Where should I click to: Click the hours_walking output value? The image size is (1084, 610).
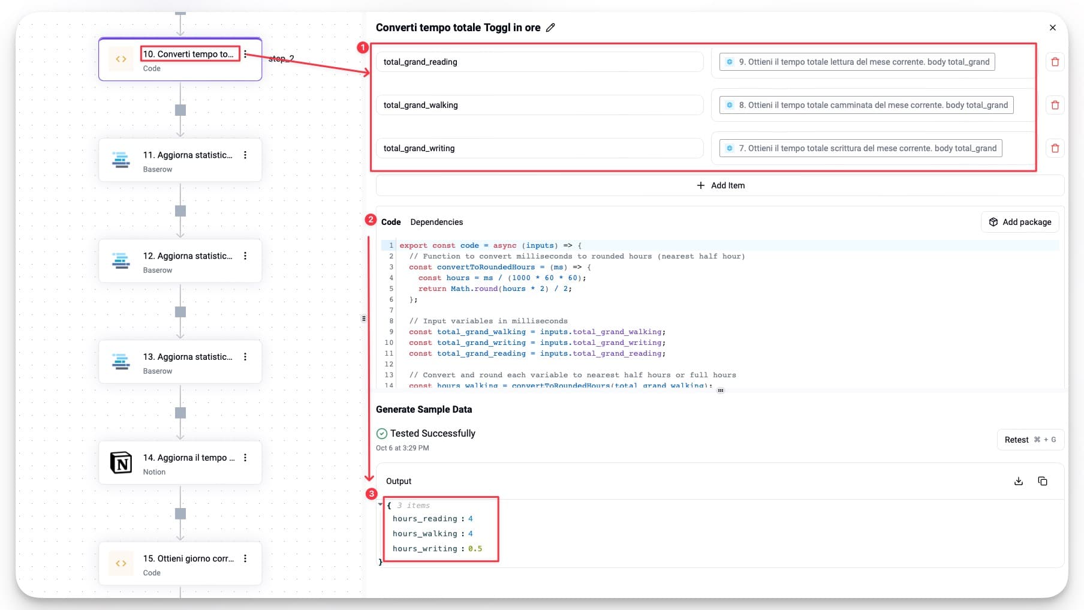471,534
